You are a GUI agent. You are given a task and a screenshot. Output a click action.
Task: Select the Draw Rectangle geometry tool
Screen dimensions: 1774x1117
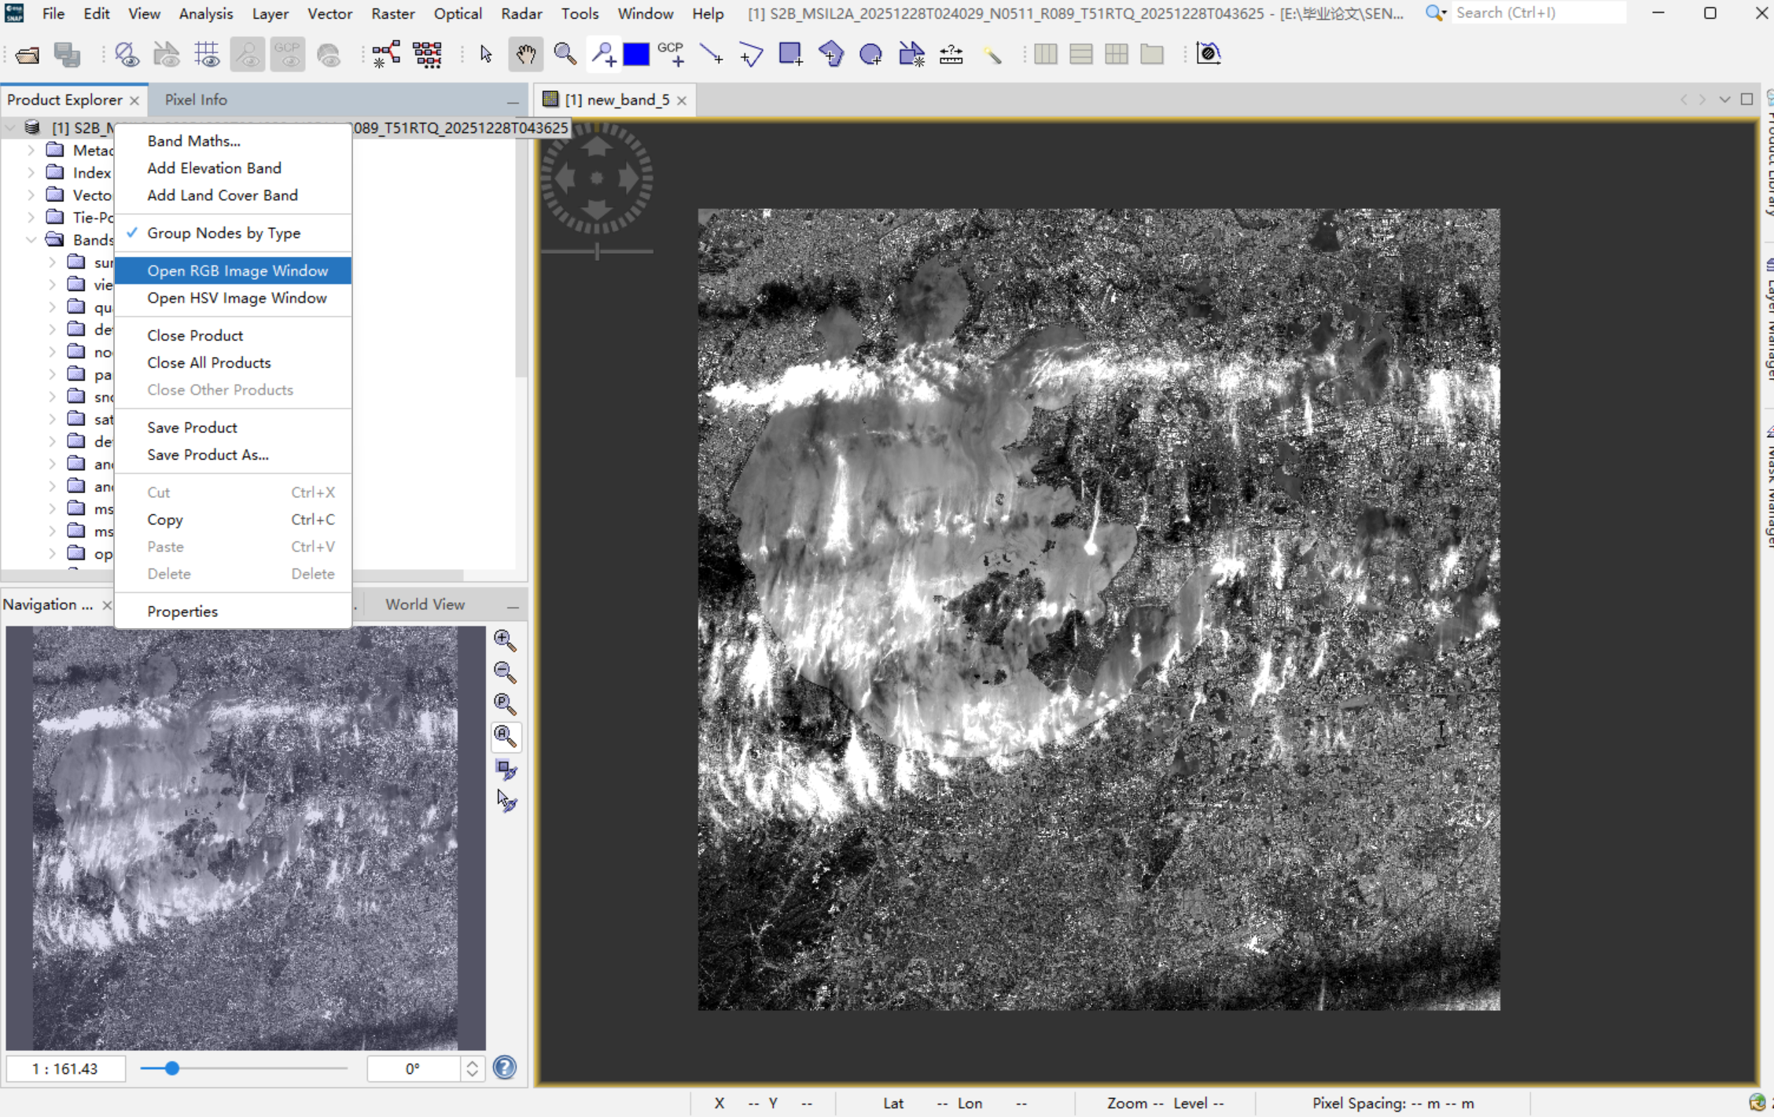click(x=789, y=54)
